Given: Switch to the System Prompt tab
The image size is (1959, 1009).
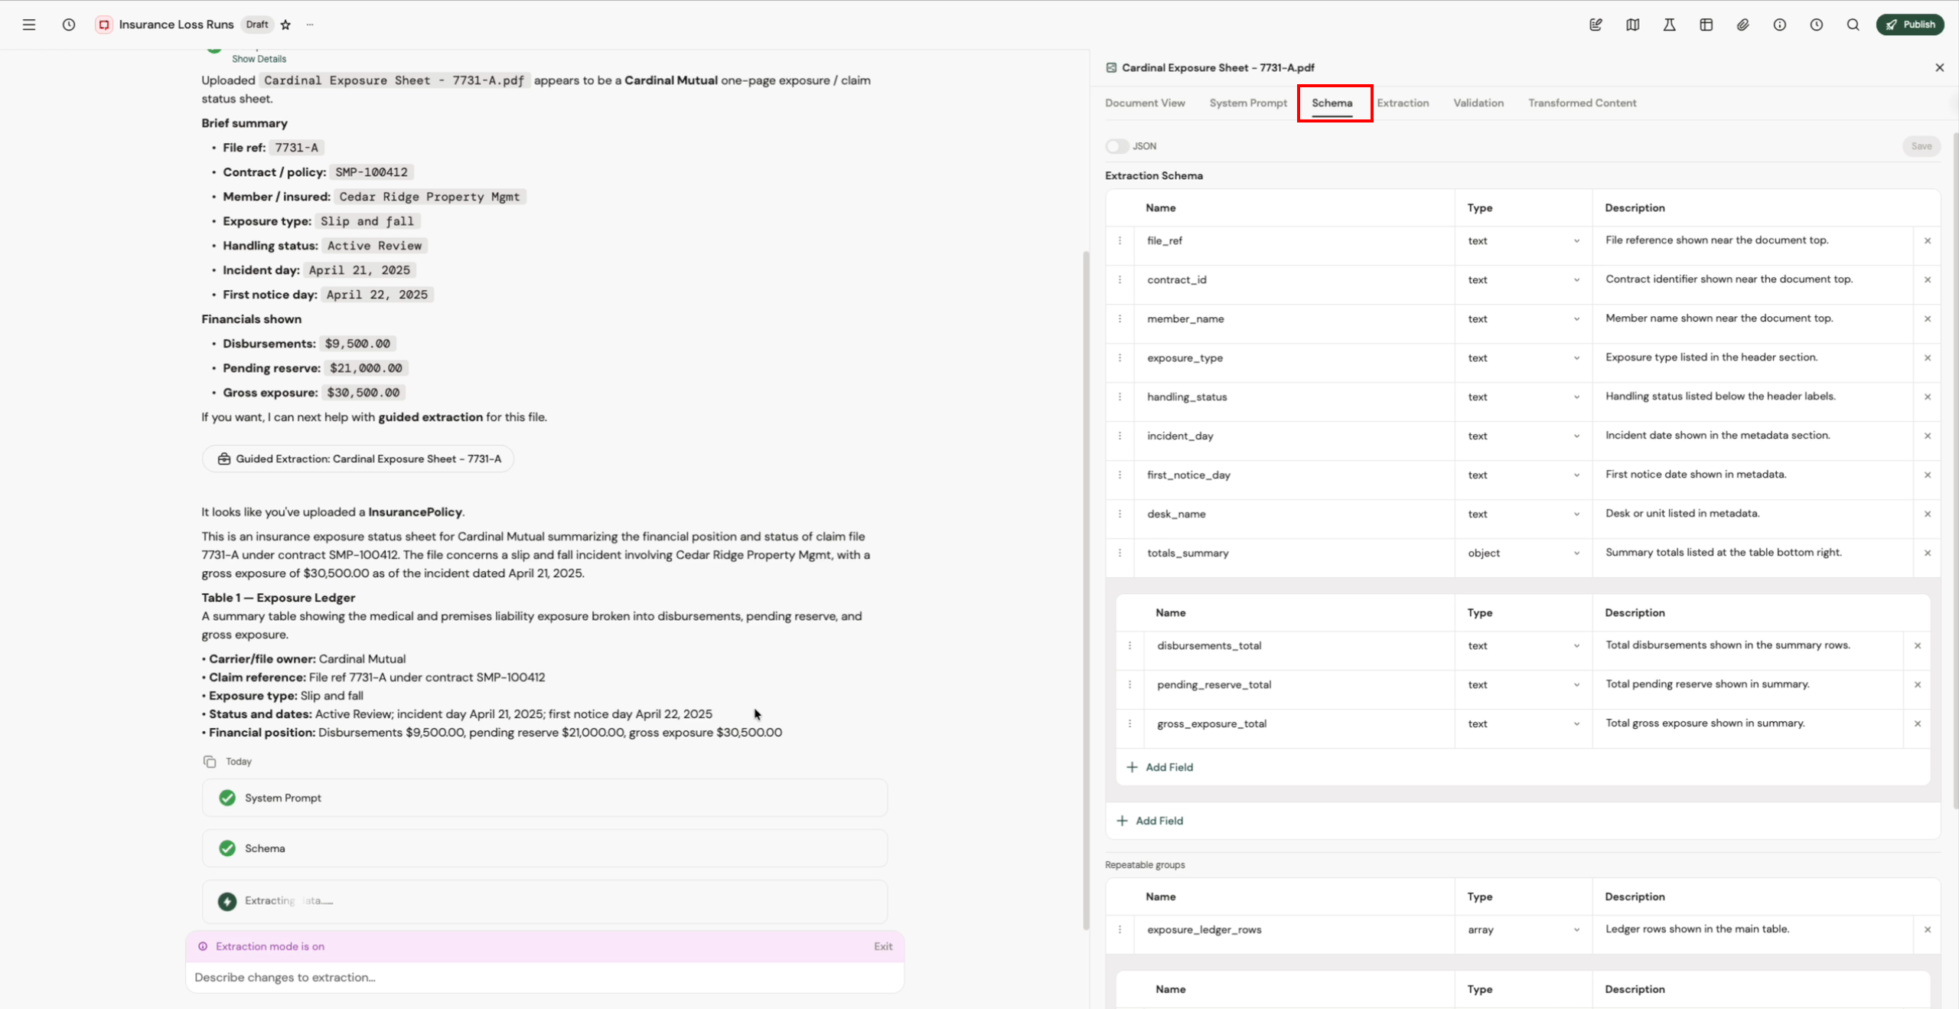Looking at the screenshot, I should (1248, 103).
